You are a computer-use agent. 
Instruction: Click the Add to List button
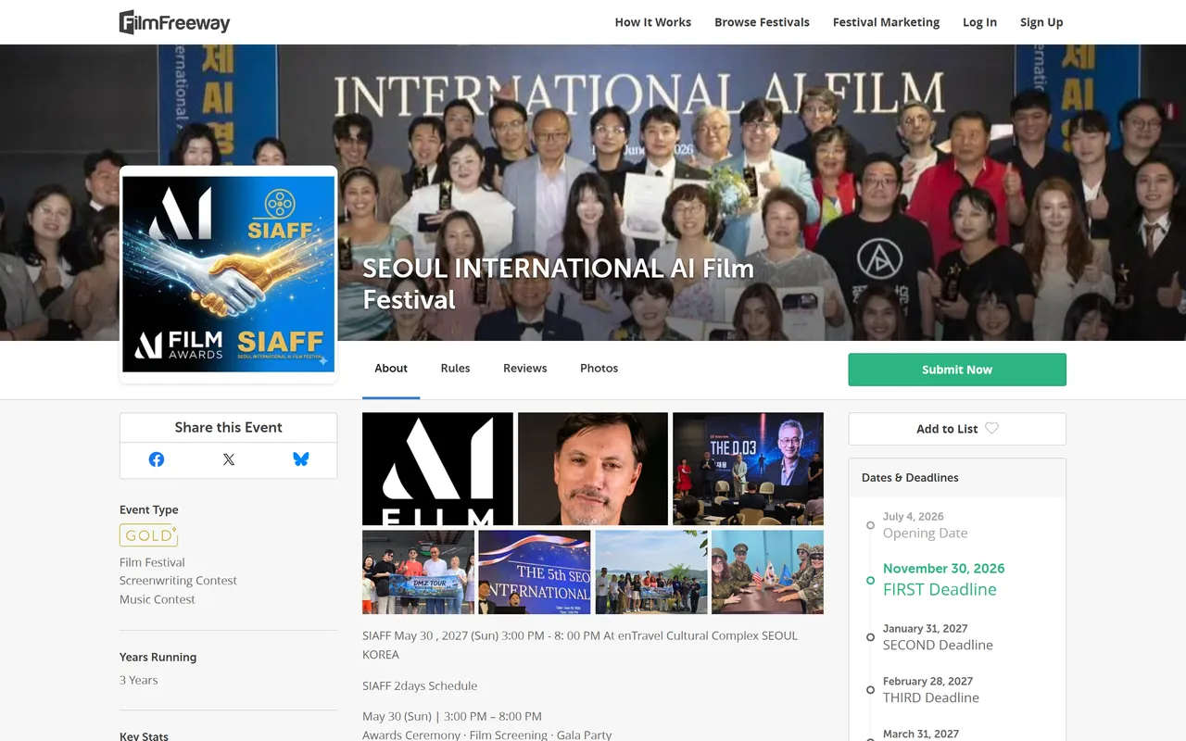[x=957, y=429]
